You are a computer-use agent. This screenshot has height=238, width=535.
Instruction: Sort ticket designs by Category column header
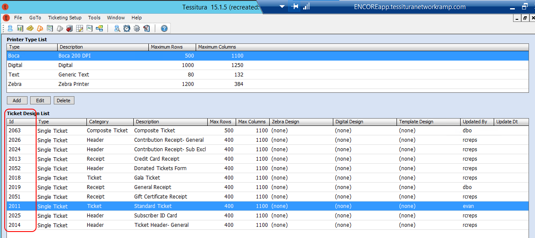tap(110, 122)
